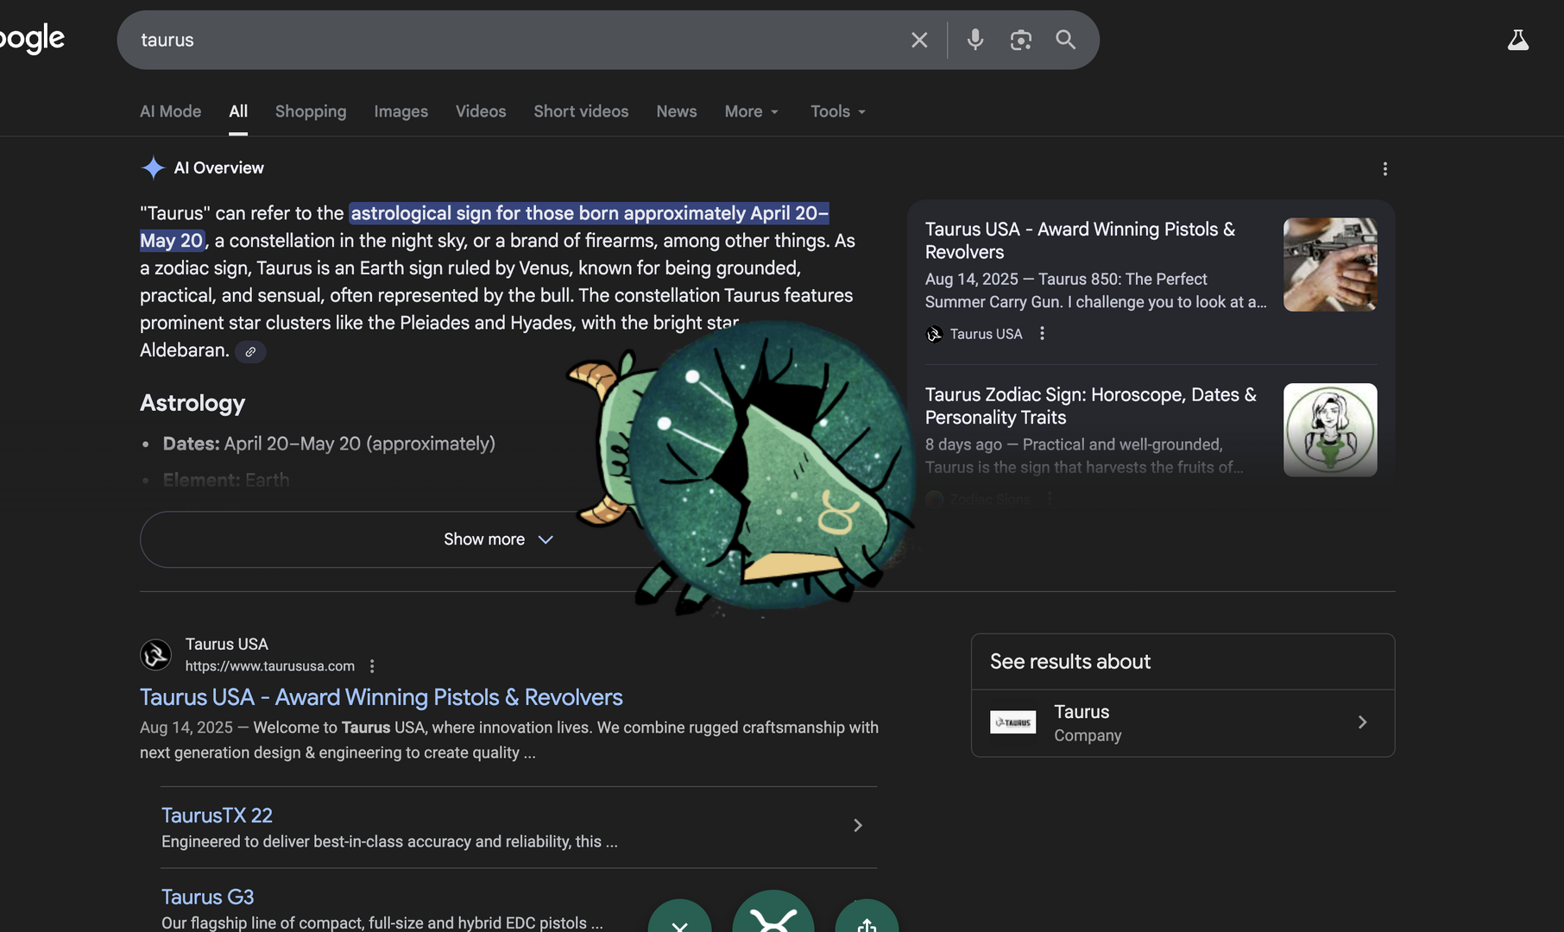Open AI Overview three-dot options menu
The width and height of the screenshot is (1564, 932).
pyautogui.click(x=1385, y=168)
